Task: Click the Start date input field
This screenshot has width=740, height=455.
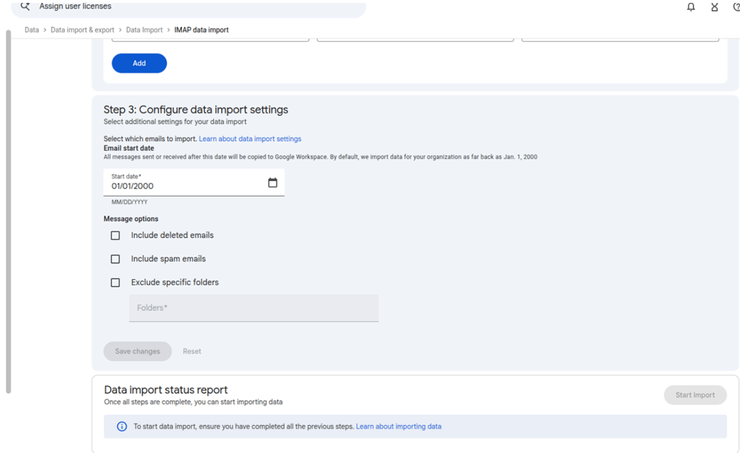Action: pyautogui.click(x=194, y=183)
